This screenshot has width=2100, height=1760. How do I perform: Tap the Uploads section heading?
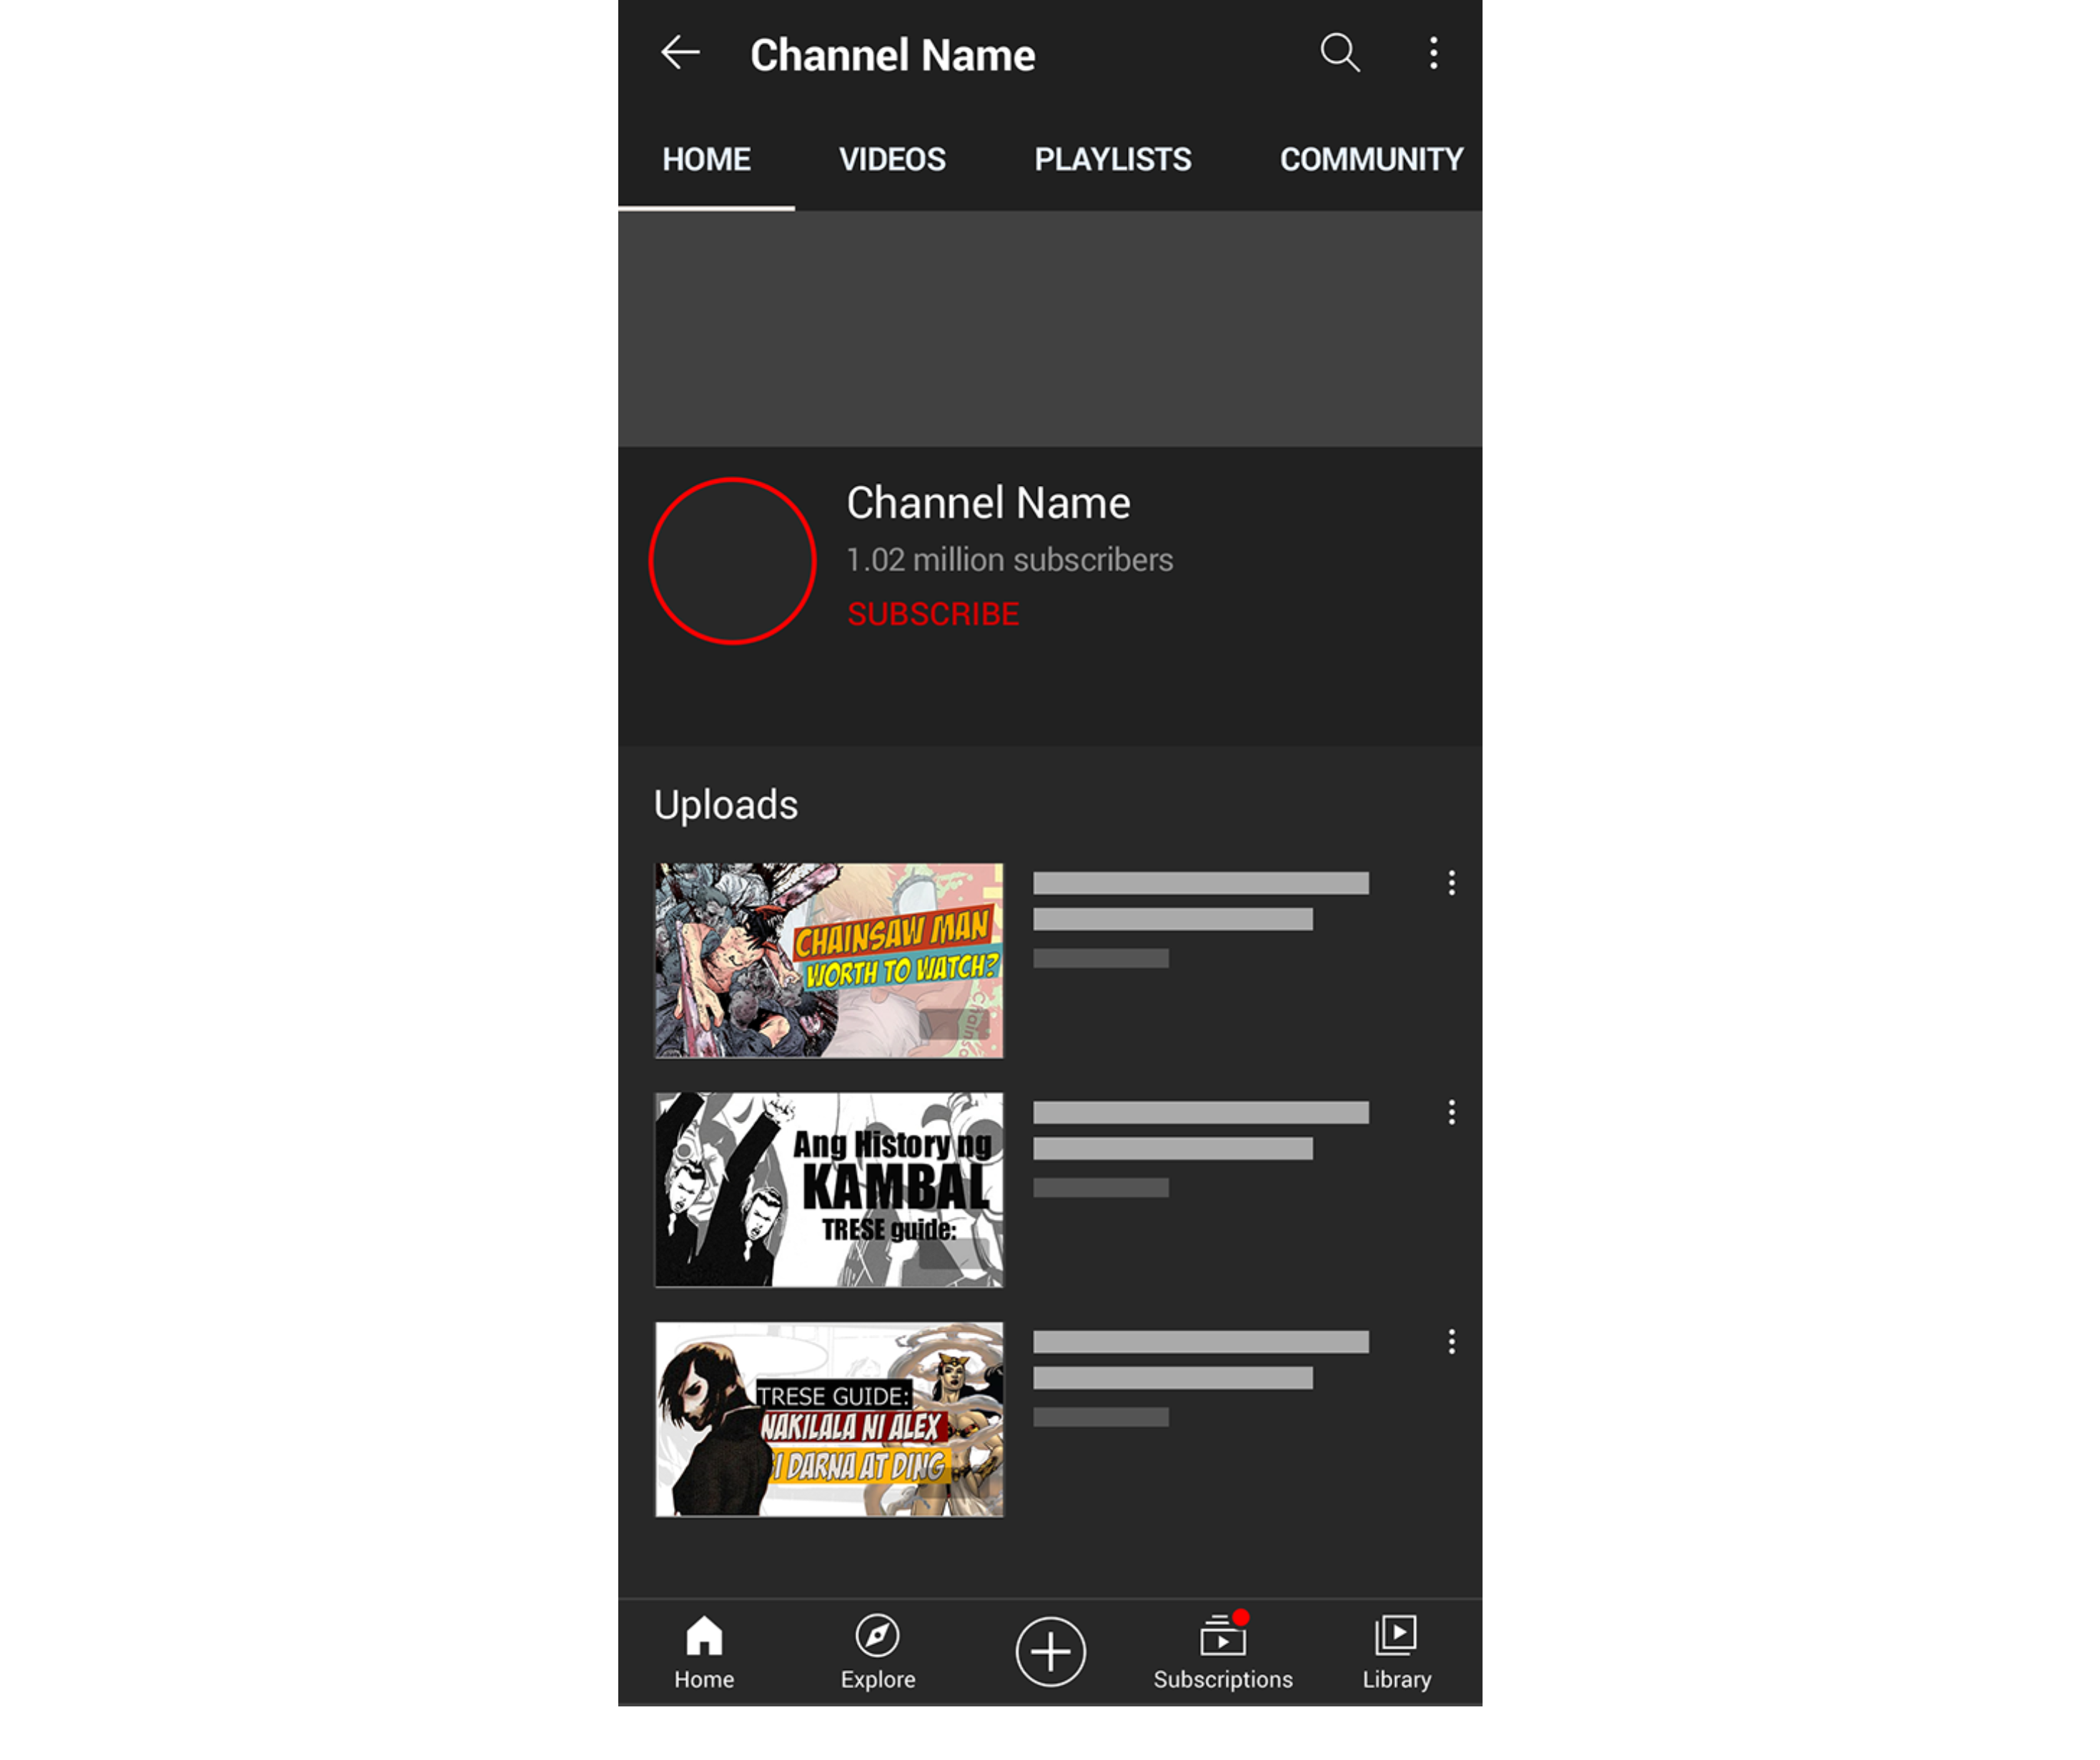pos(726,805)
